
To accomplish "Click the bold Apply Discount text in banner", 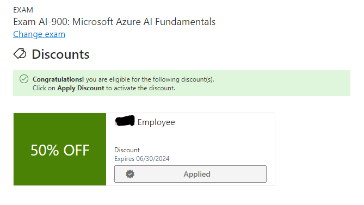I will [81, 88].
